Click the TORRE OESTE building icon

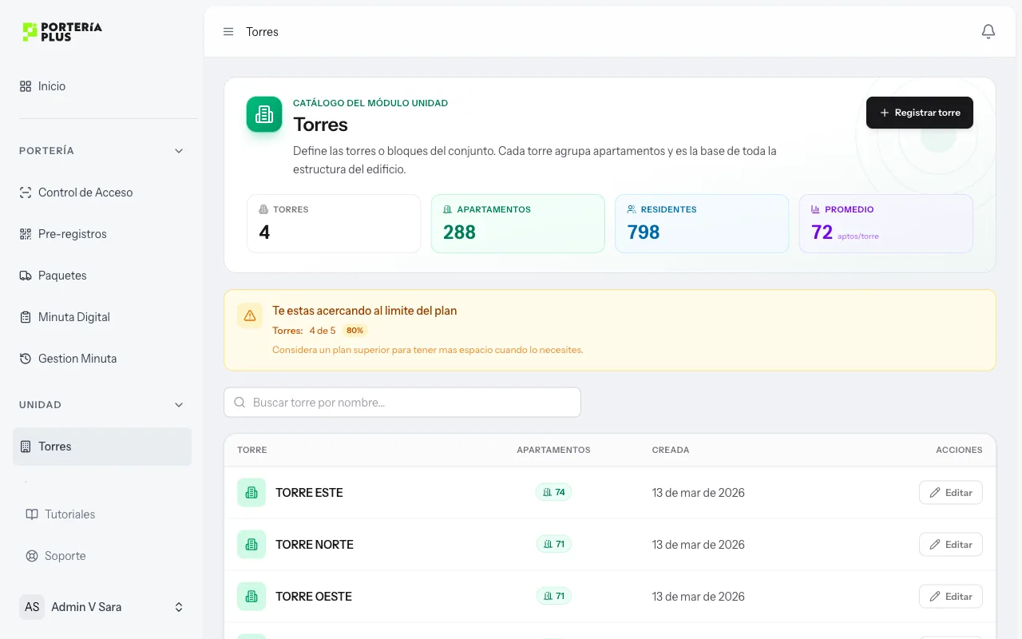pyautogui.click(x=252, y=597)
